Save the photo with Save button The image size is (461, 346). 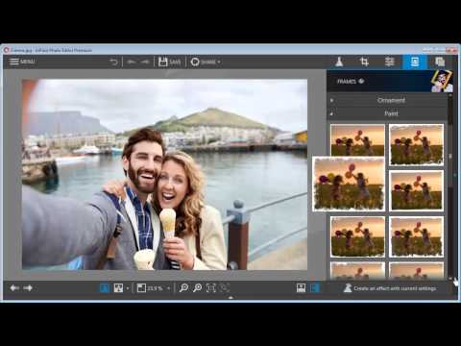(169, 62)
